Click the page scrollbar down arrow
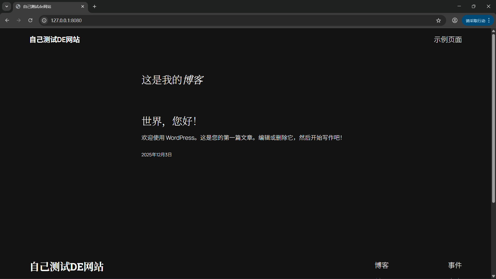496x279 pixels. pos(493,276)
